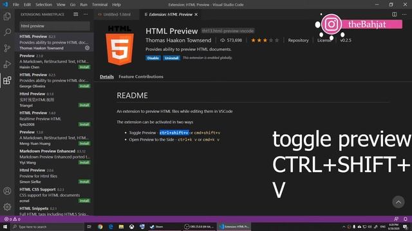Open the View menu
412x231 pixels.
coord(61,4)
